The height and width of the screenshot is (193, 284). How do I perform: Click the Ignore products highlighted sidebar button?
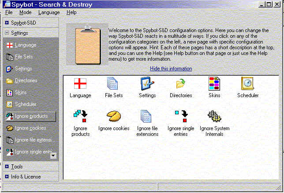(30, 117)
